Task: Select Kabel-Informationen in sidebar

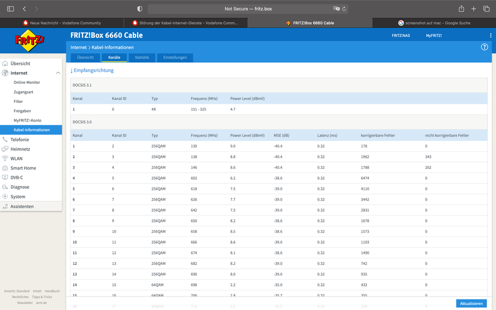Action: click(31, 130)
